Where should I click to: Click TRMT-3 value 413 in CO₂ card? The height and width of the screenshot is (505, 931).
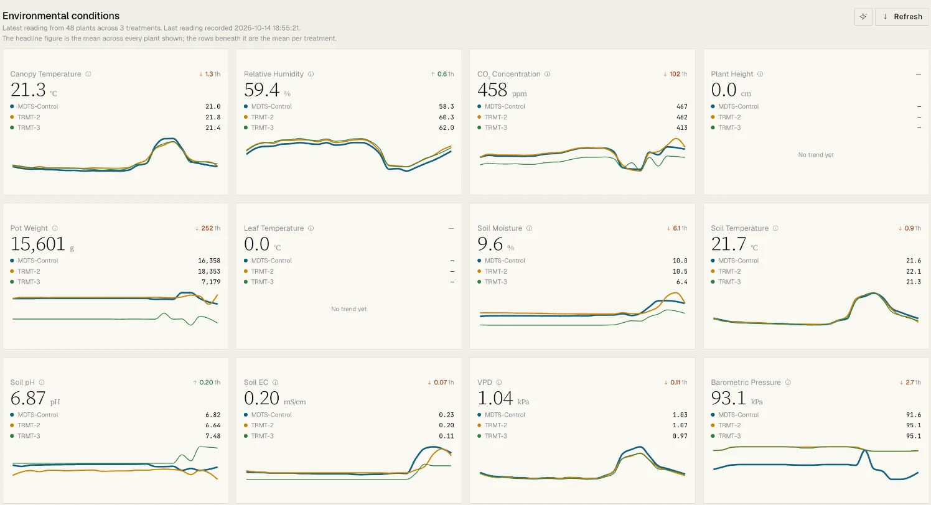681,127
